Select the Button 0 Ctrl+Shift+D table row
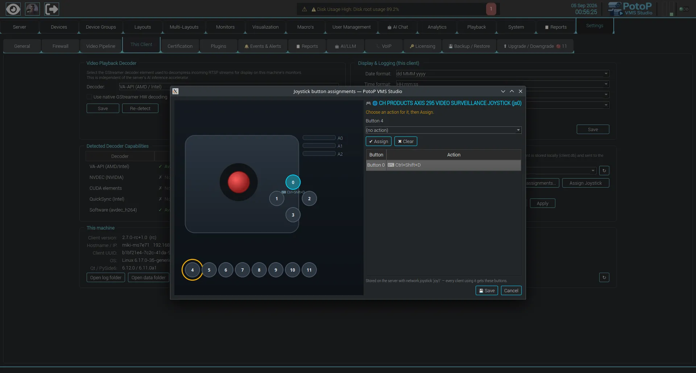This screenshot has width=696, height=373. coord(443,165)
